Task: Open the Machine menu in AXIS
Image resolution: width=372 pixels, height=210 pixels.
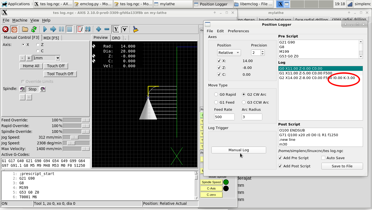Action: [x=20, y=20]
